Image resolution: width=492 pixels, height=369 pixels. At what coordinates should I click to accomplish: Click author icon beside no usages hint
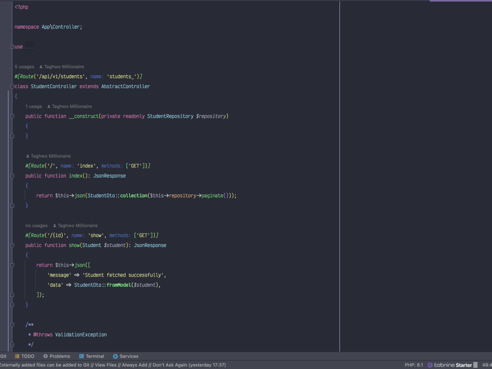pyautogui.click(x=54, y=226)
